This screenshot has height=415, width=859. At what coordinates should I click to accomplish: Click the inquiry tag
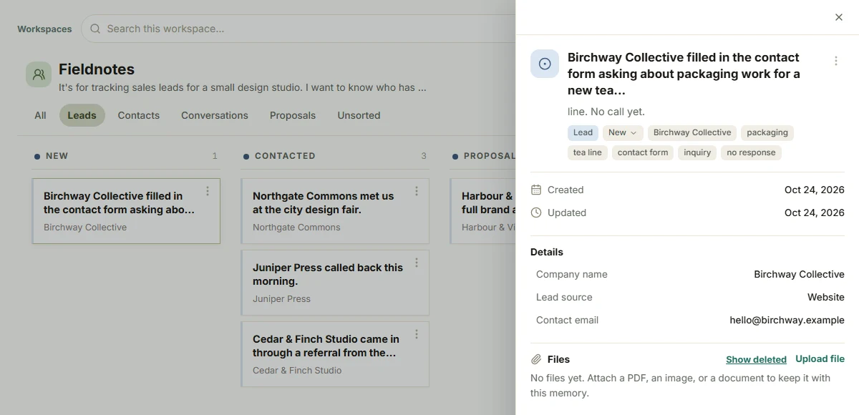click(697, 152)
